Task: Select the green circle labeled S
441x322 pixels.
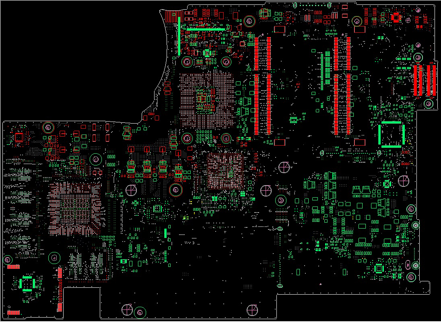Action: [x=280, y=200]
